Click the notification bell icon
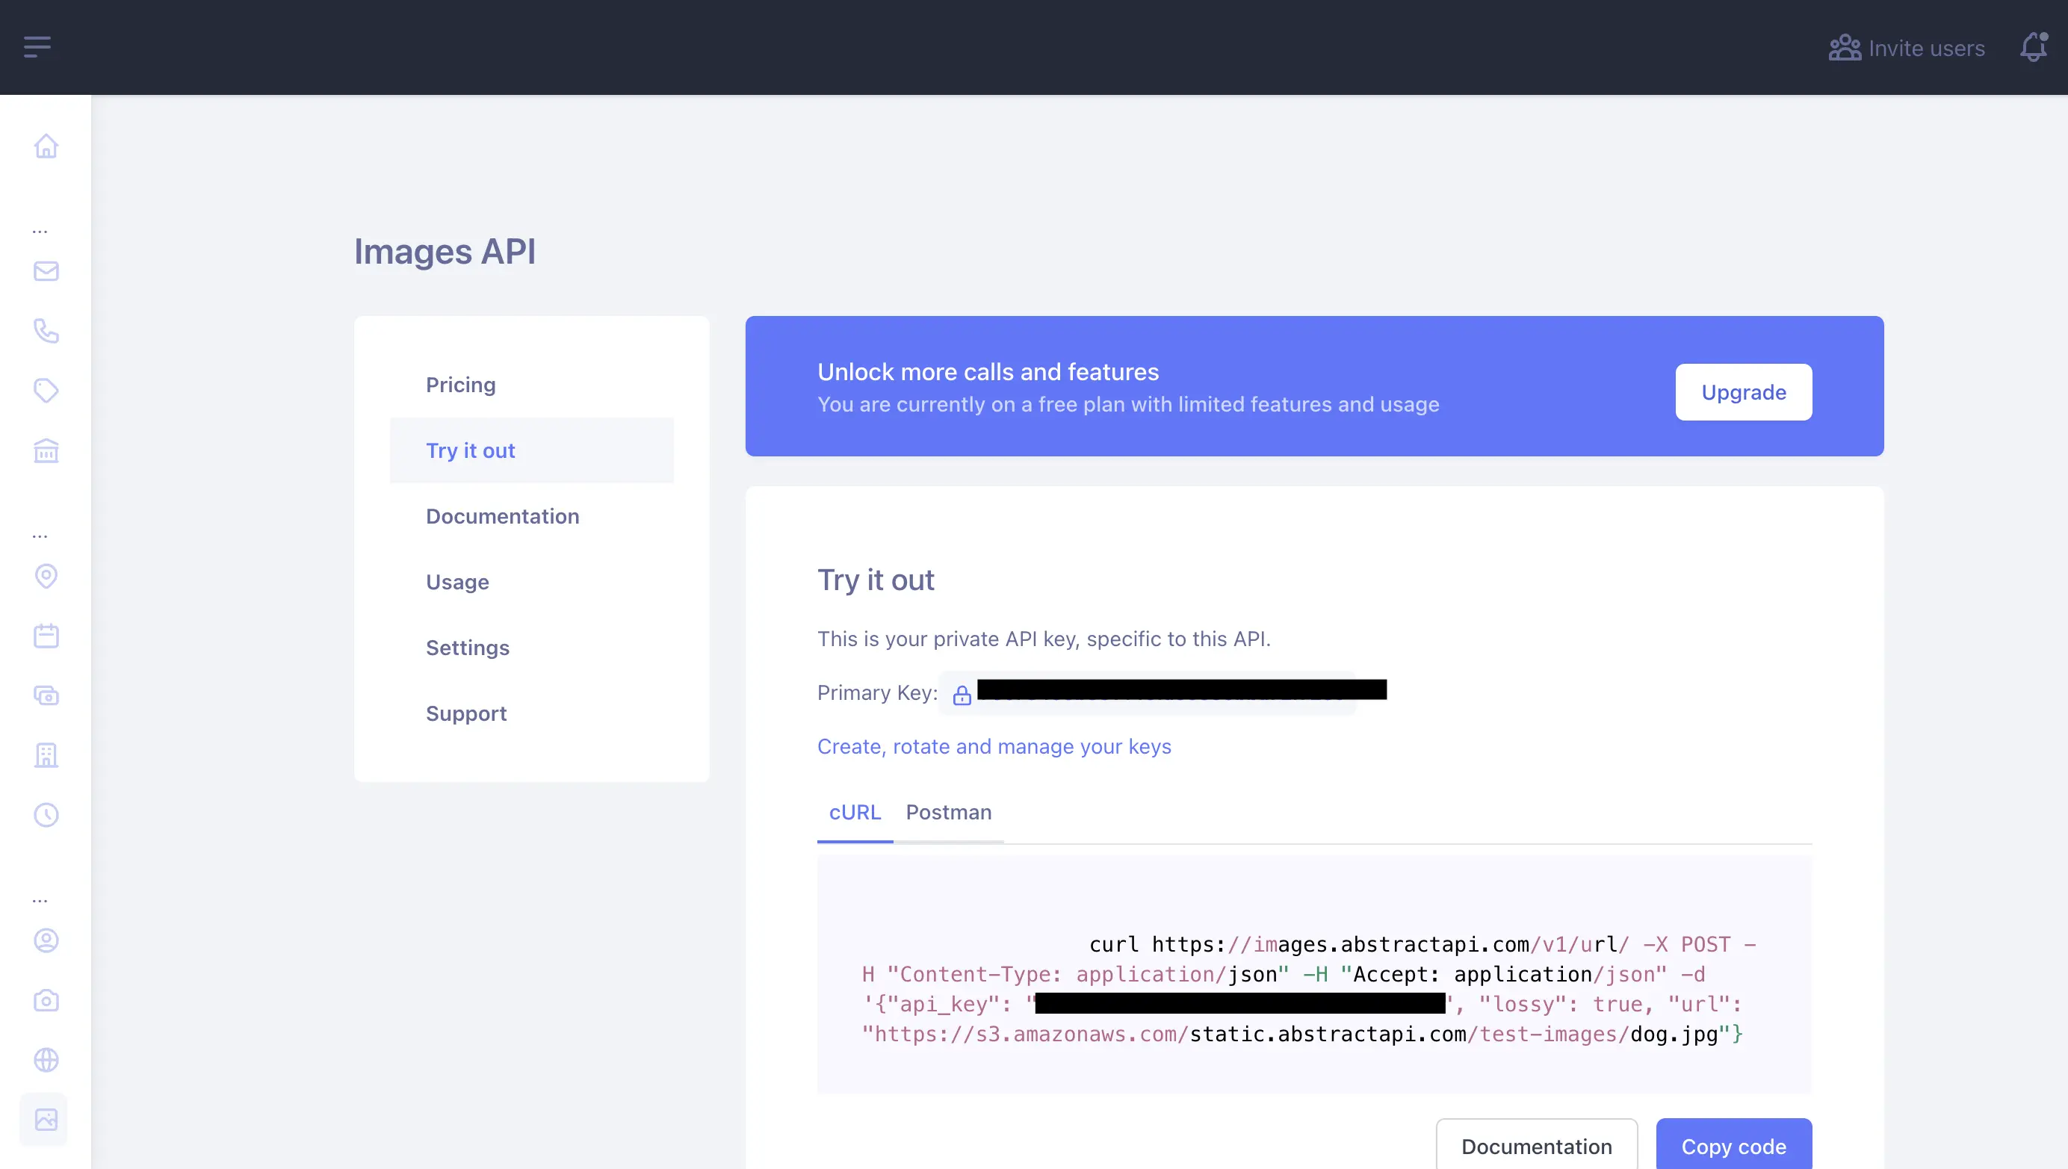 click(x=2034, y=47)
